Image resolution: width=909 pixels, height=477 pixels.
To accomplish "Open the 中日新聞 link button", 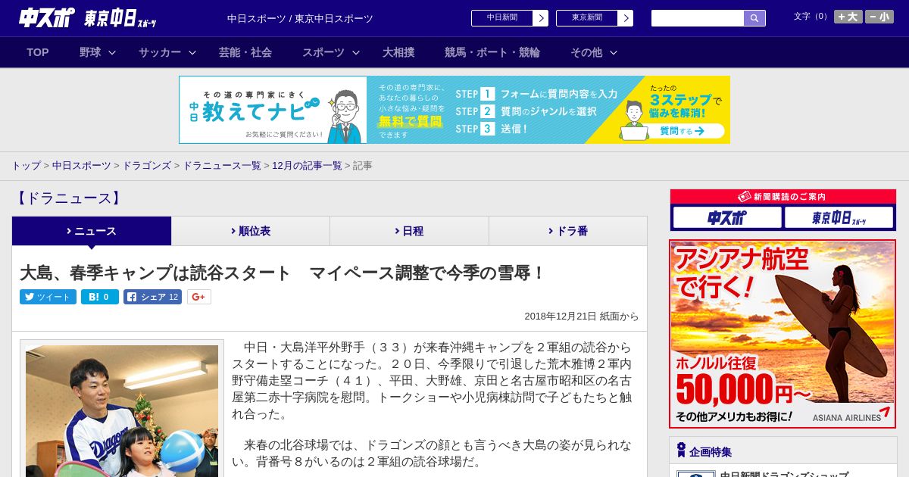I will tap(501, 18).
